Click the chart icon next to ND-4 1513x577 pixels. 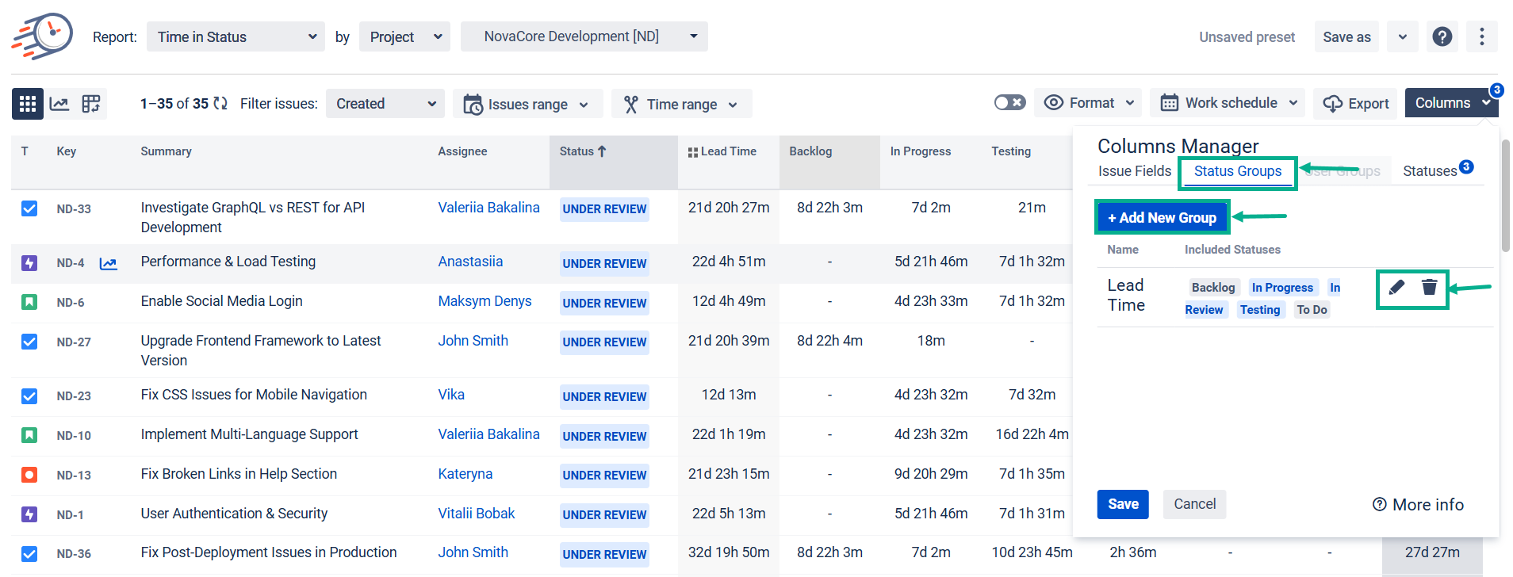click(108, 264)
